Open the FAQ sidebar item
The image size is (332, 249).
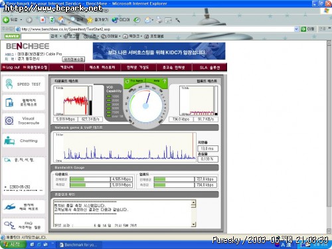tap(23, 225)
